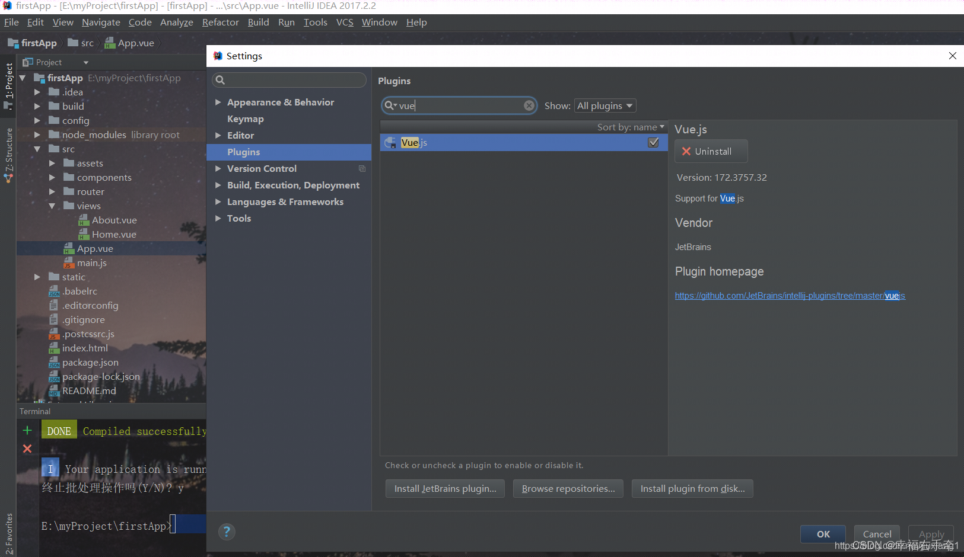Collapse the views folder in project tree

coord(52,206)
